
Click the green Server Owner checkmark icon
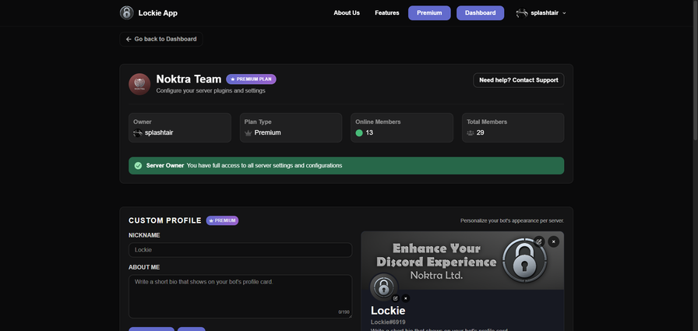point(138,166)
